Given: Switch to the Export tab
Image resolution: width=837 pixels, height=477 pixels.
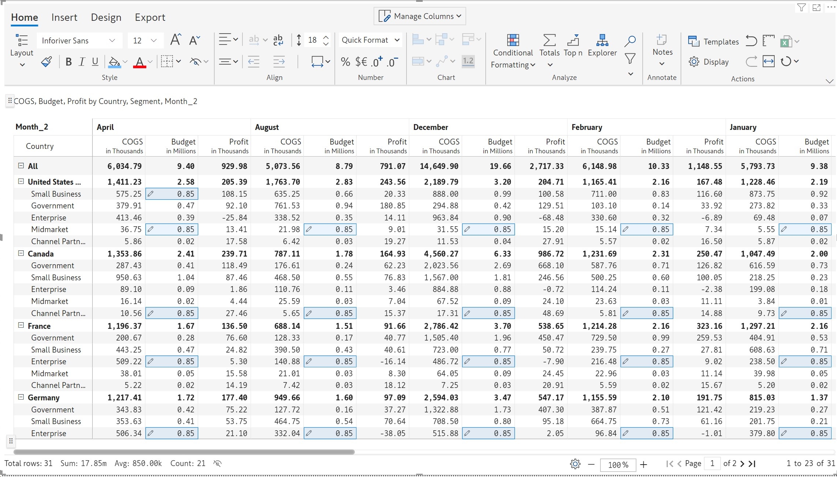Looking at the screenshot, I should tap(150, 17).
